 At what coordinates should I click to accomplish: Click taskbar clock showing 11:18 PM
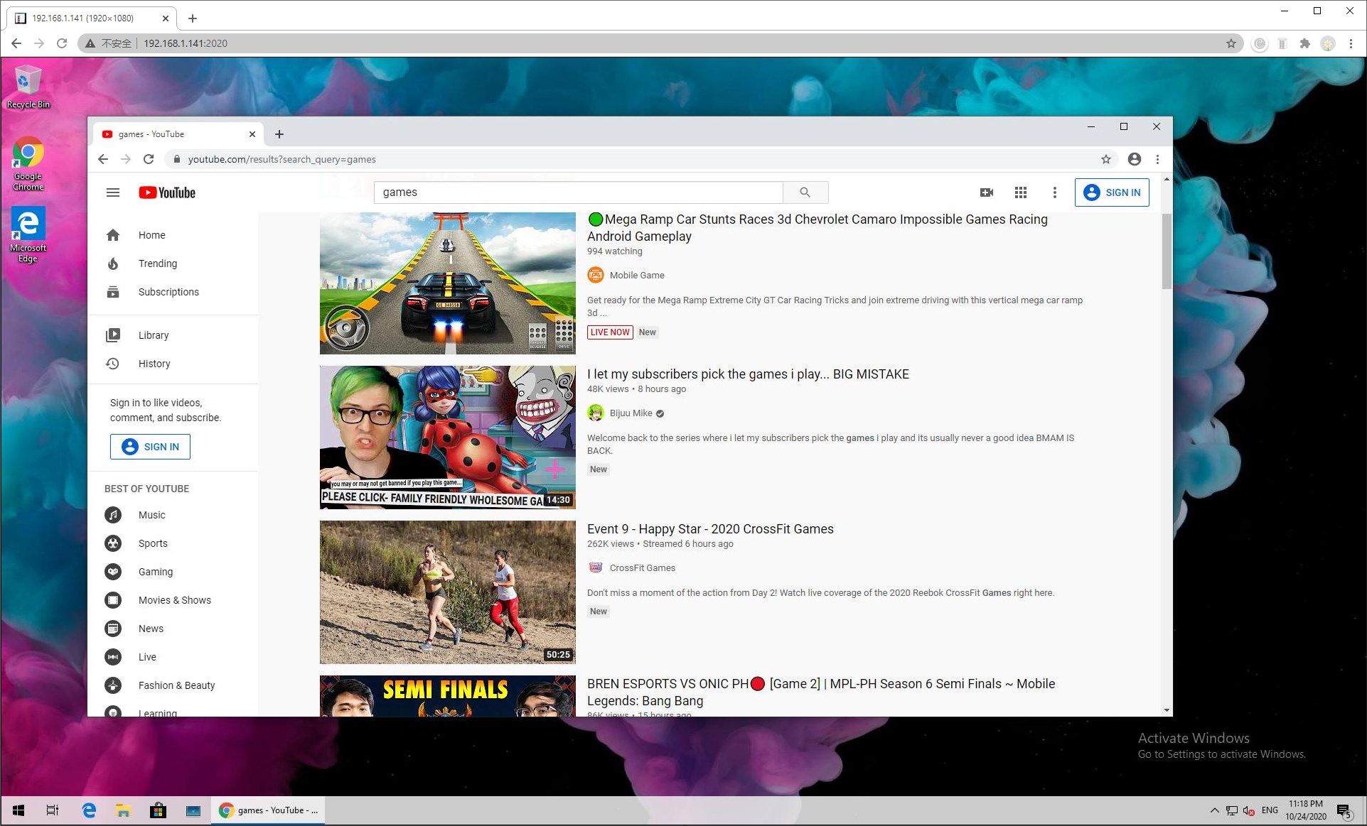(x=1306, y=810)
